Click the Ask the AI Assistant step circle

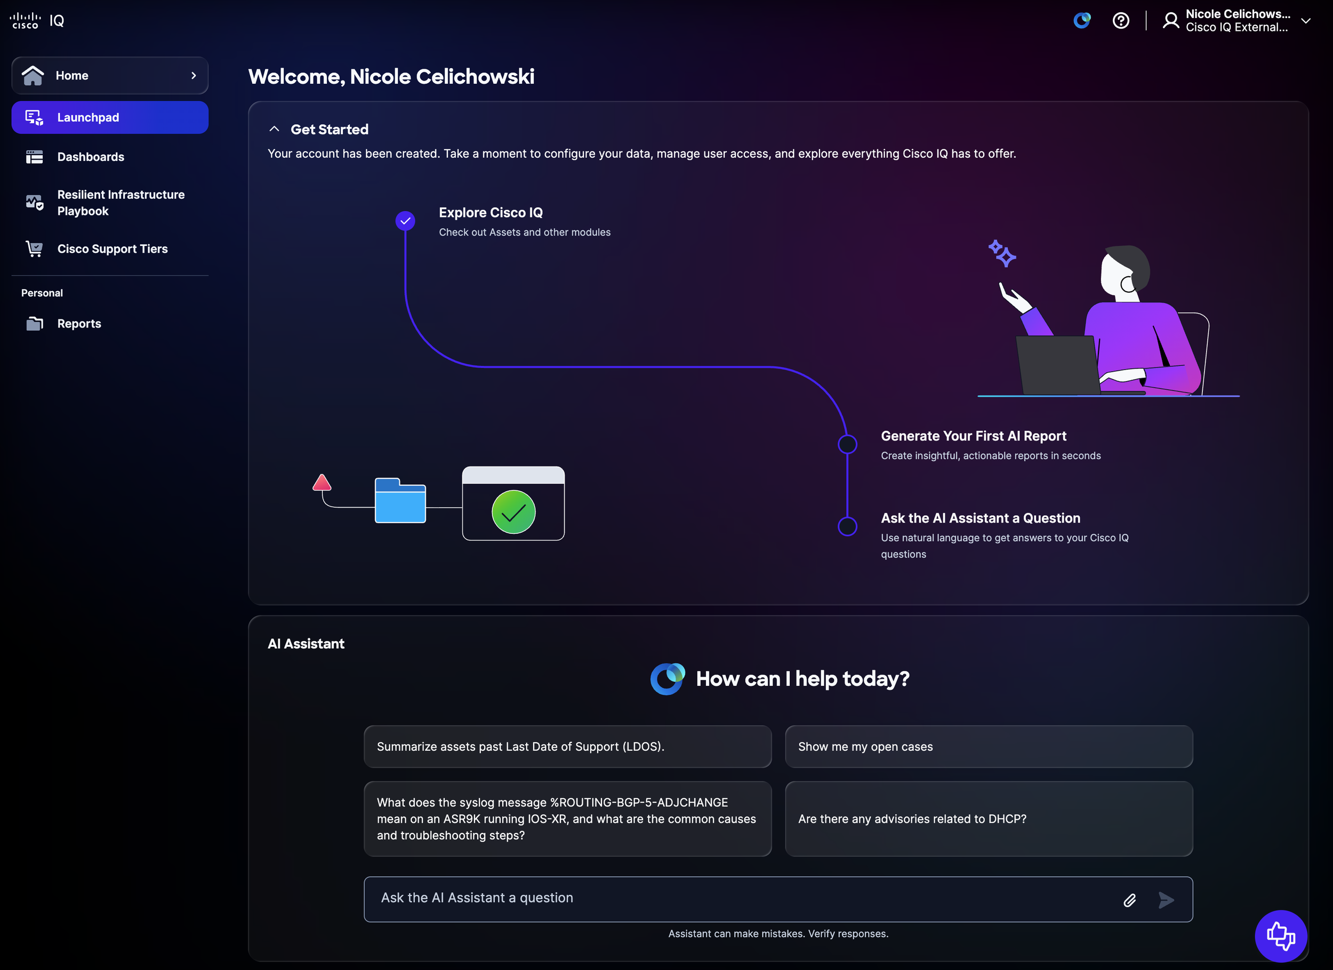[847, 527]
